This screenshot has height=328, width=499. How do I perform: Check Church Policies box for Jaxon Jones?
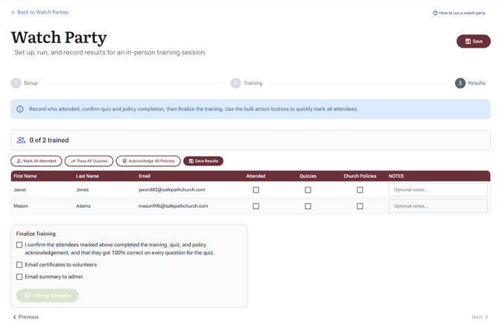point(360,190)
